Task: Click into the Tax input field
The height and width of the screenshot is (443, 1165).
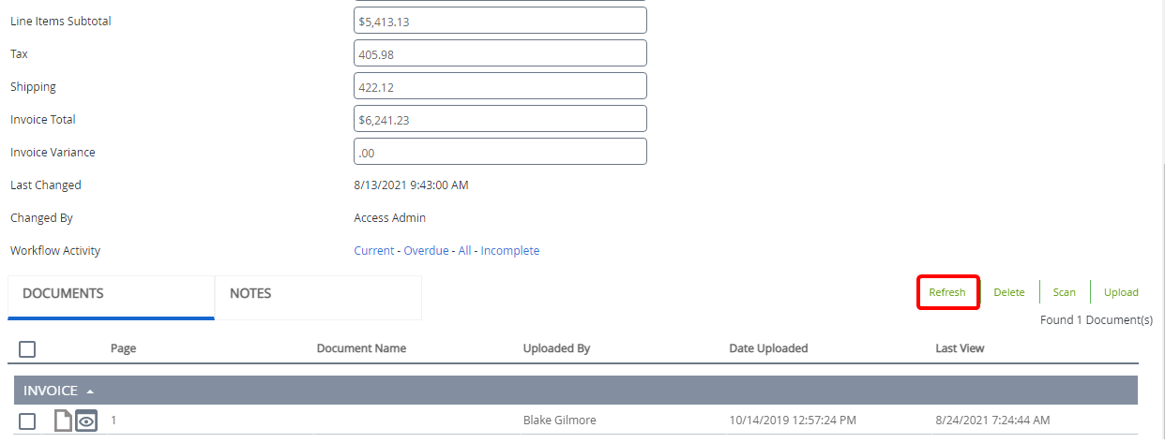Action: [x=500, y=53]
